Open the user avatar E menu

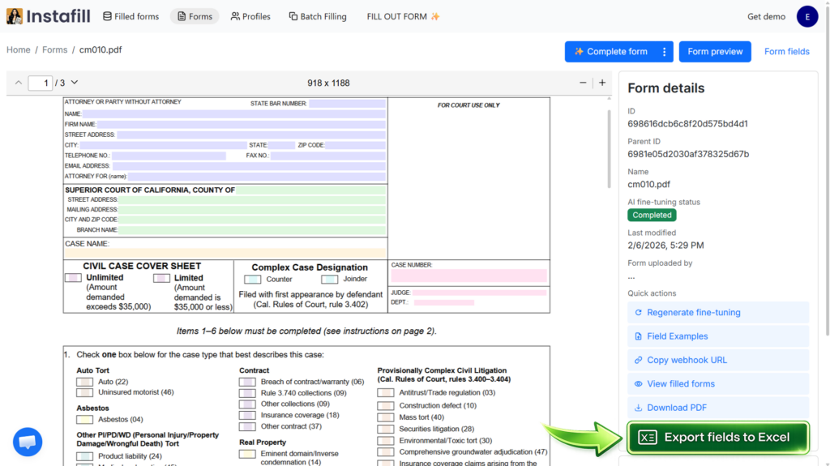tap(806, 16)
